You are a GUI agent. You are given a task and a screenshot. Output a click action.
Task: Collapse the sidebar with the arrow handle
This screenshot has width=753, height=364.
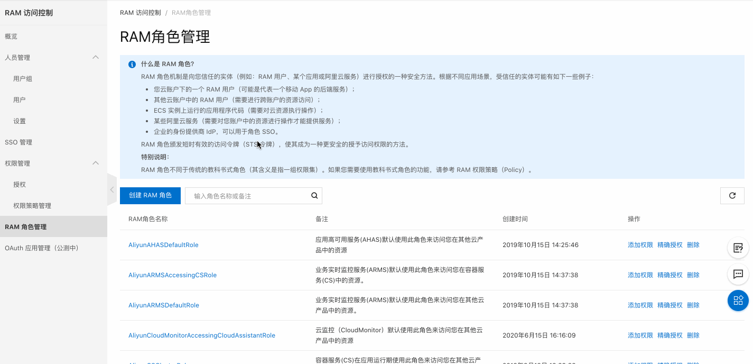tap(112, 189)
